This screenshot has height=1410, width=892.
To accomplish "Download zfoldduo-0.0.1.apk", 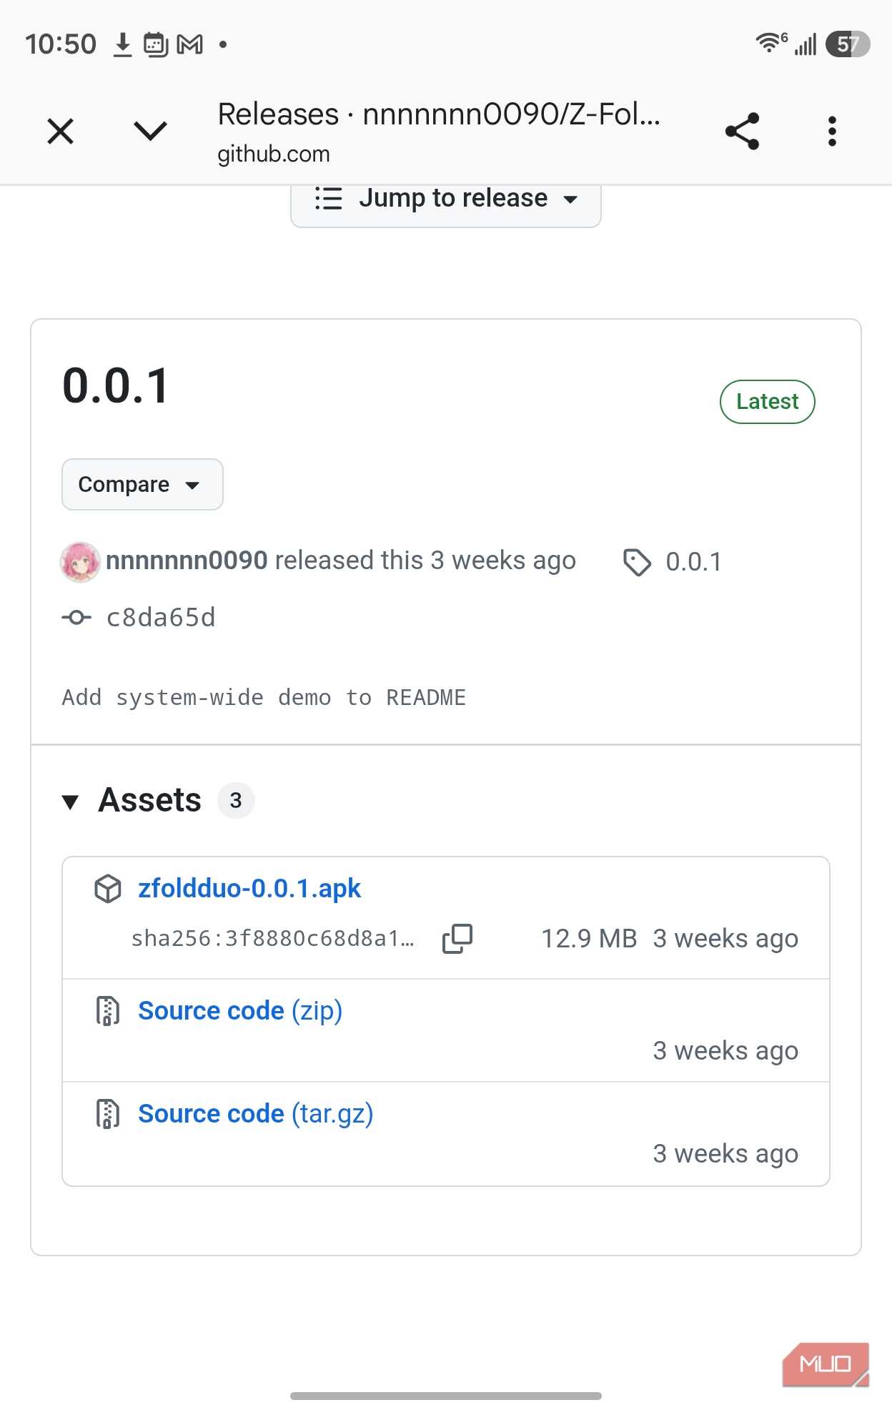I will coord(249,889).
